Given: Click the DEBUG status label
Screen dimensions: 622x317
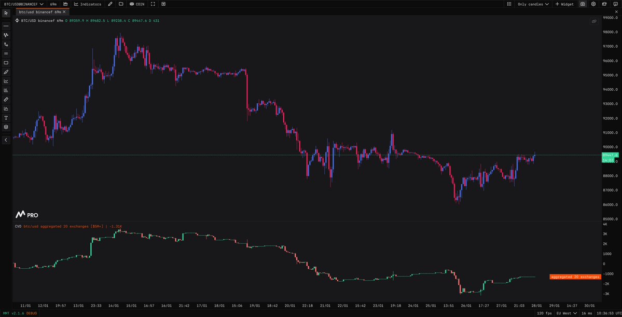Looking at the screenshot, I should pos(32,313).
